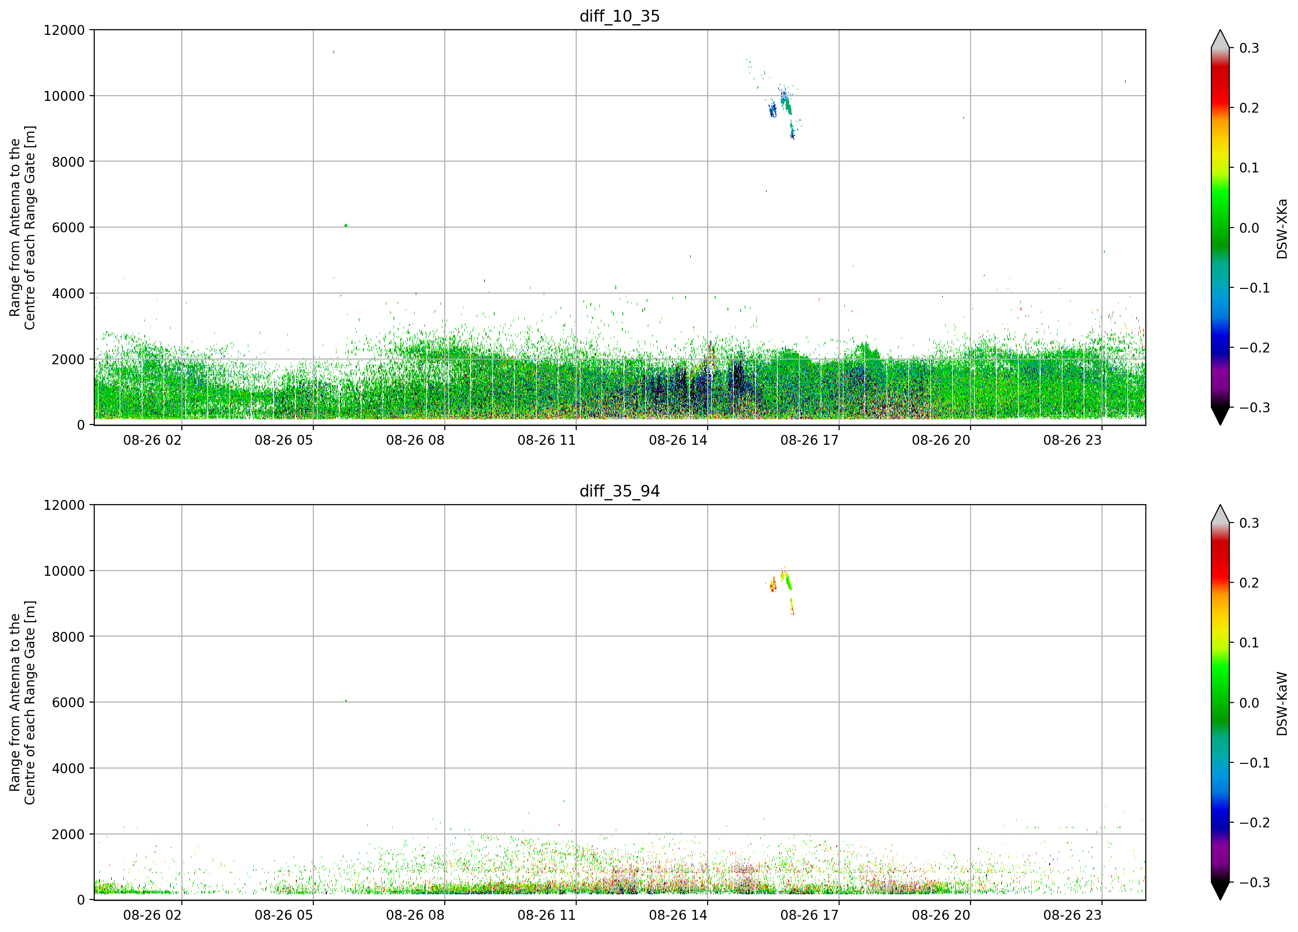
Task: Click the 10000 tick on diff_10_35 y-axis
Action: click(x=64, y=96)
